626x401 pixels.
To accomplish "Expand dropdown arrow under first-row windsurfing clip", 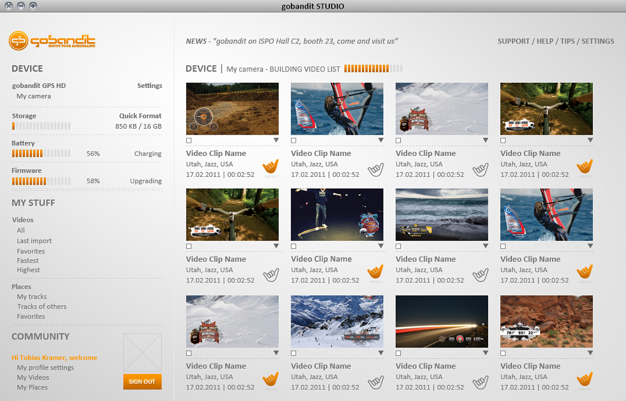I will [381, 140].
